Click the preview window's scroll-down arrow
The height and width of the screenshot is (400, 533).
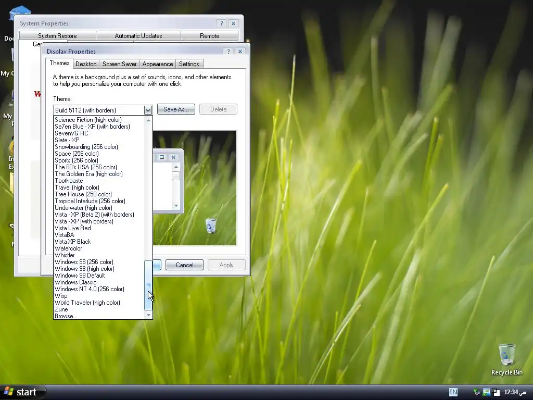(176, 205)
